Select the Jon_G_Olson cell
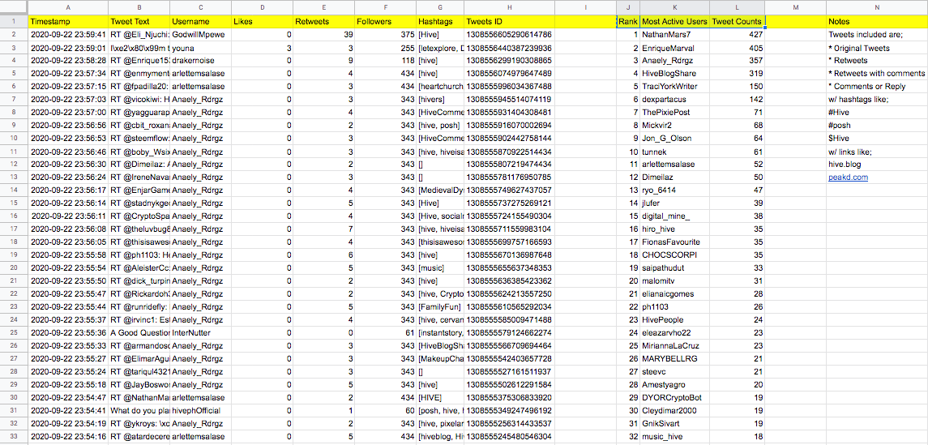The height and width of the screenshot is (445, 928). pyautogui.click(x=674, y=138)
